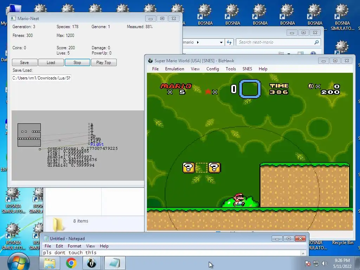Click the 'Score: 200' label
This screenshot has width=360, height=270.
[x=66, y=48]
